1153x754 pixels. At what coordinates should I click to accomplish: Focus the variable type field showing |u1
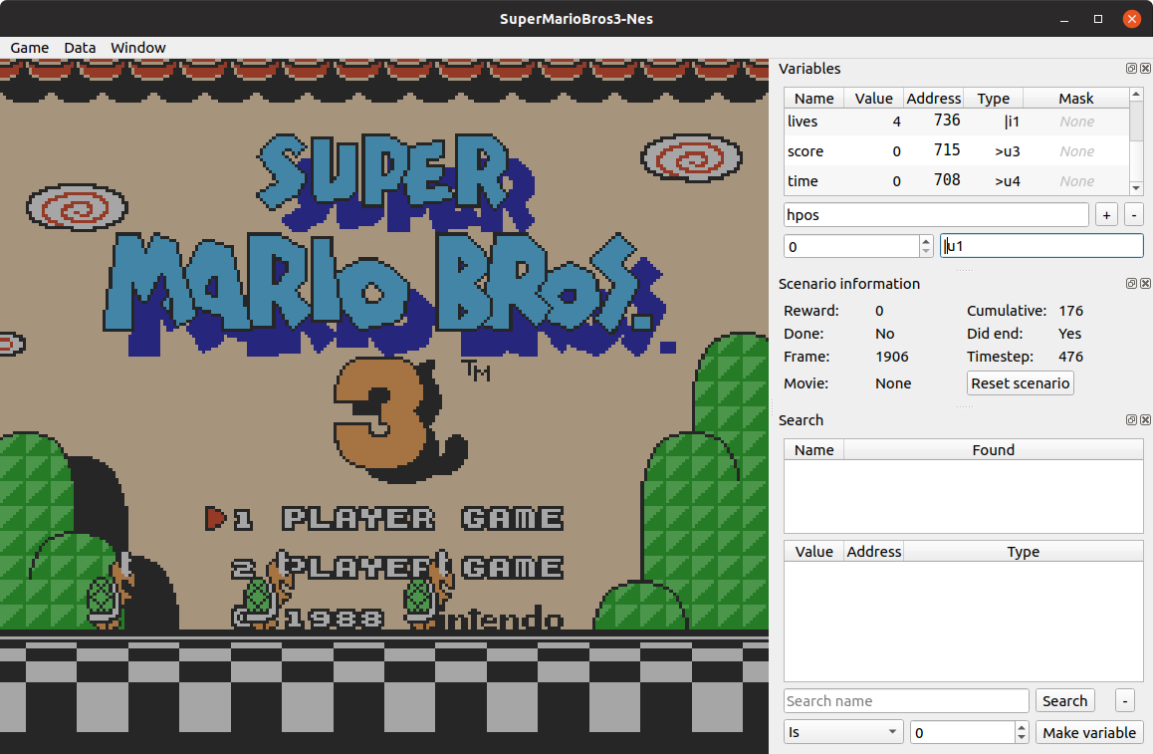[1041, 246]
